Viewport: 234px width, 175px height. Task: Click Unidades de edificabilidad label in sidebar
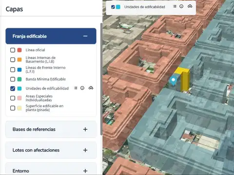click(47, 88)
